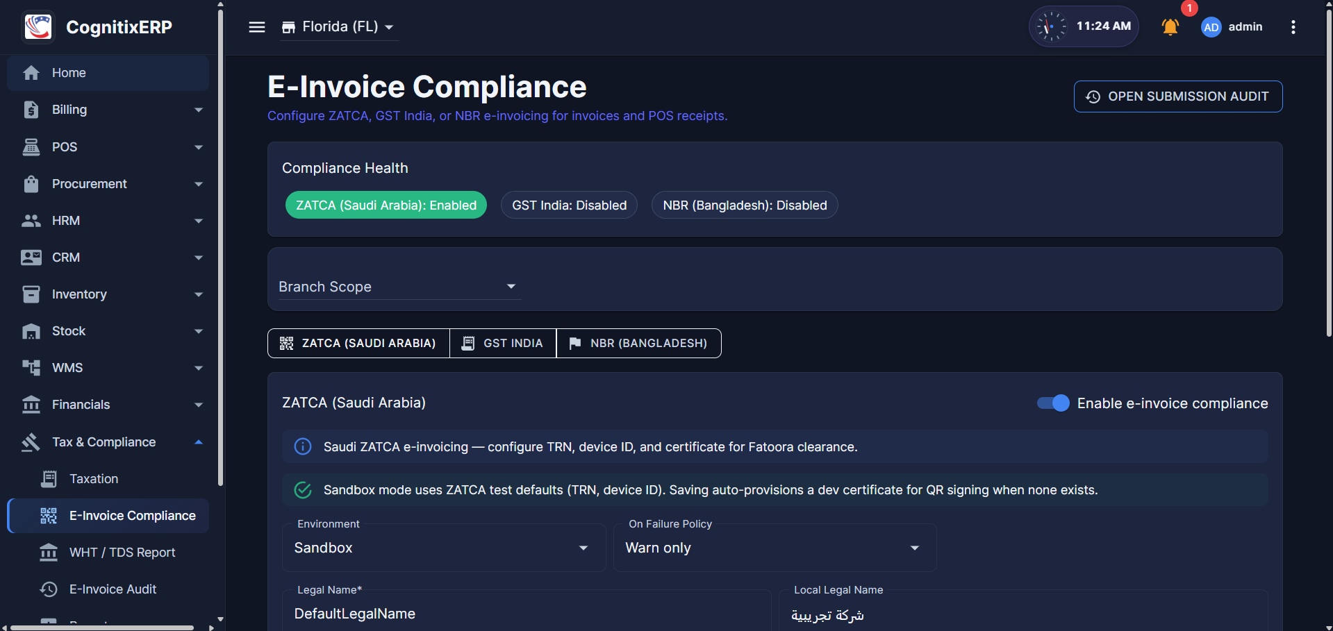The width and height of the screenshot is (1333, 631).
Task: Open WHT / TDS Report menu item
Action: (x=108, y=553)
